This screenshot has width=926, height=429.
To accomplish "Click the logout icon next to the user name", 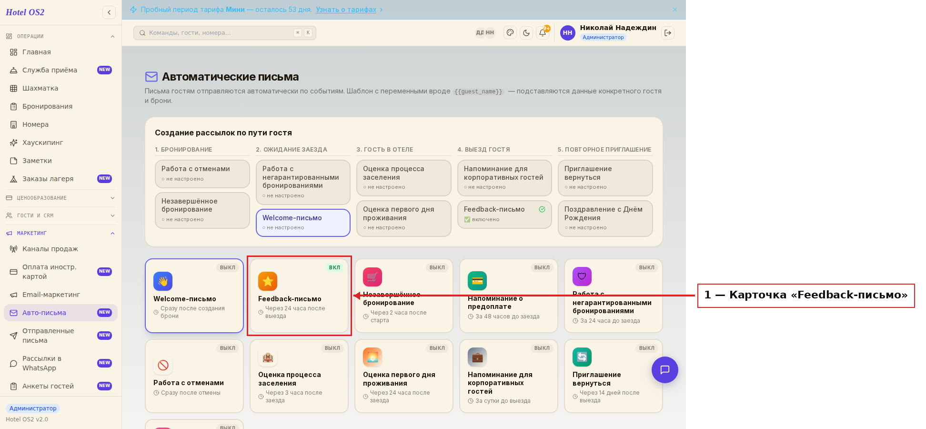I will coord(668,33).
